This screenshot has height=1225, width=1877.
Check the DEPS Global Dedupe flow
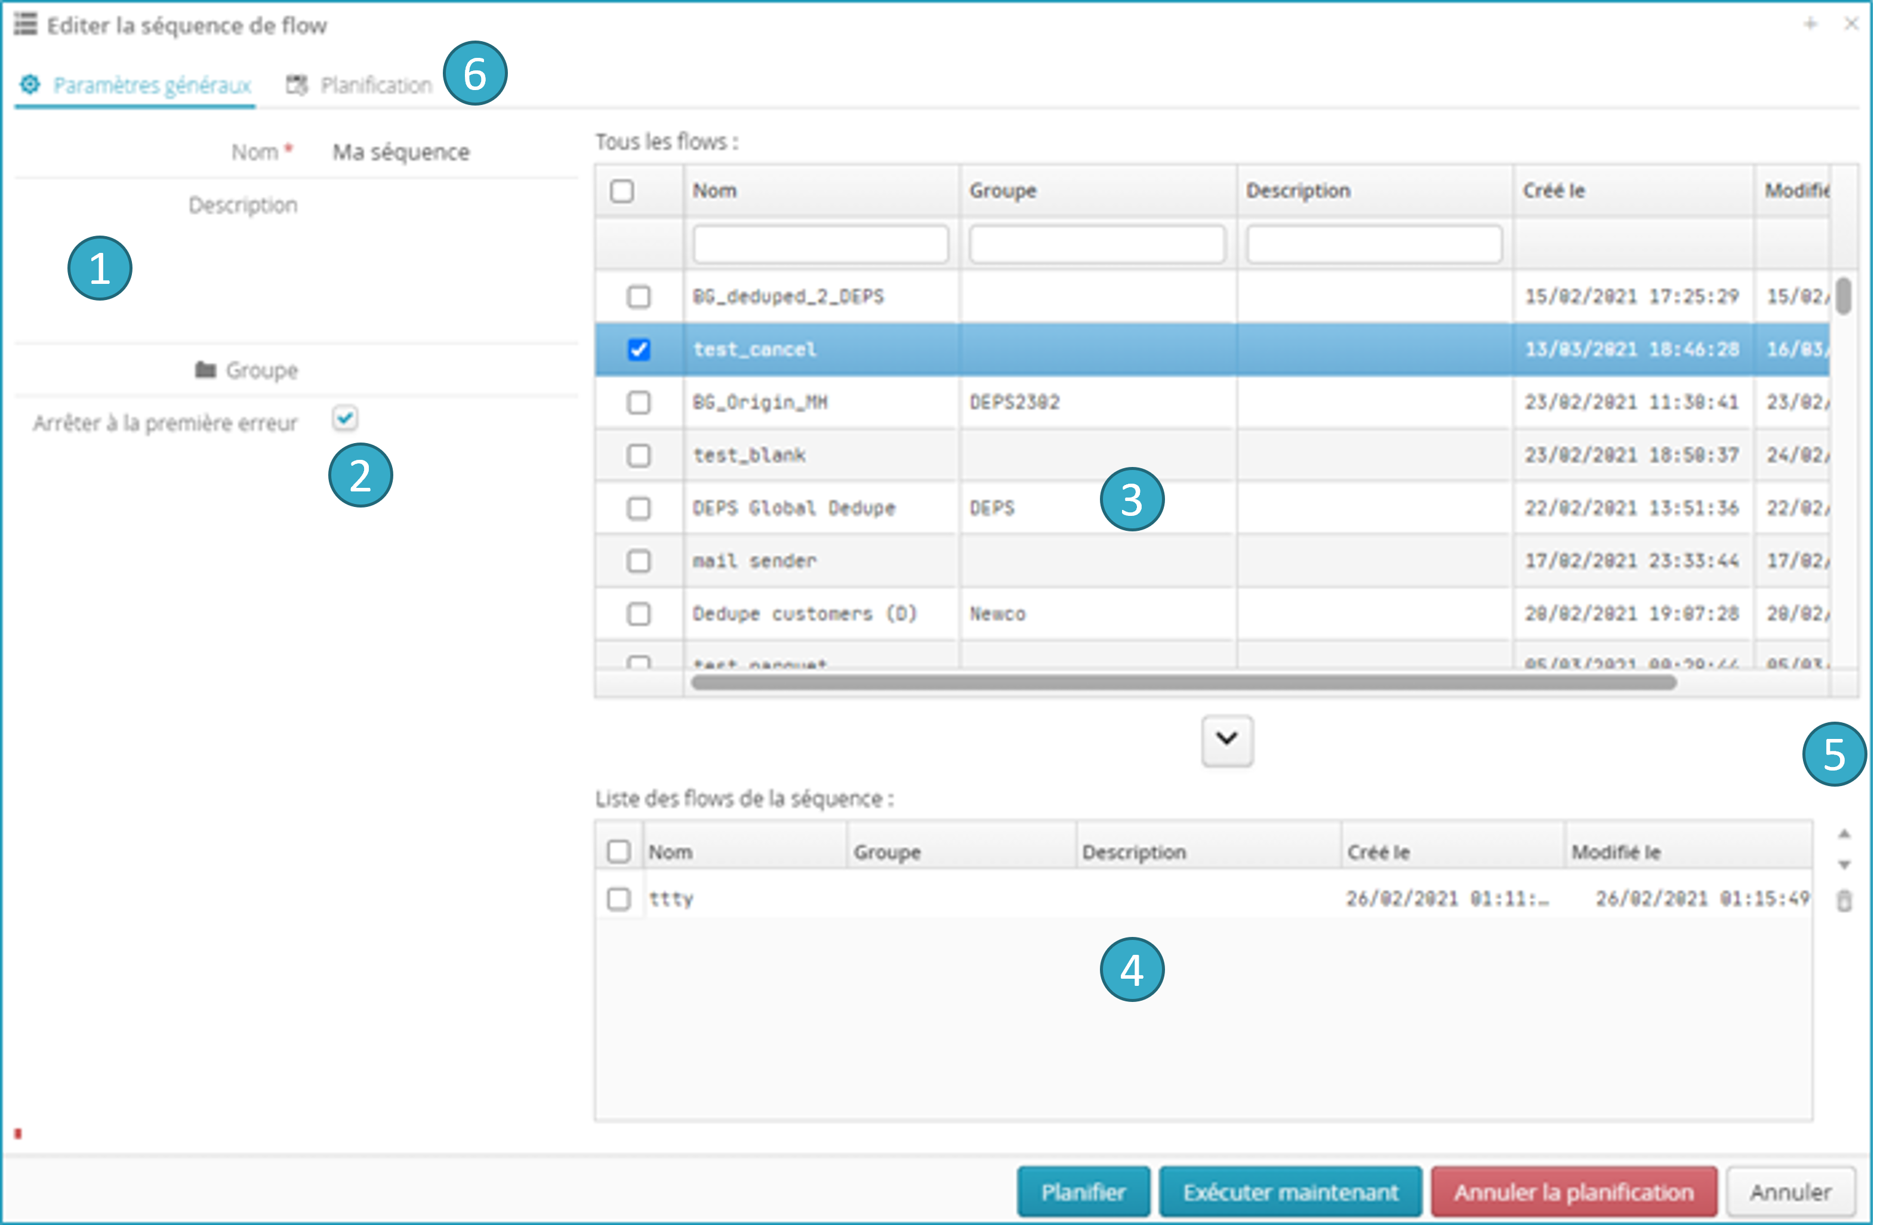pos(638,508)
